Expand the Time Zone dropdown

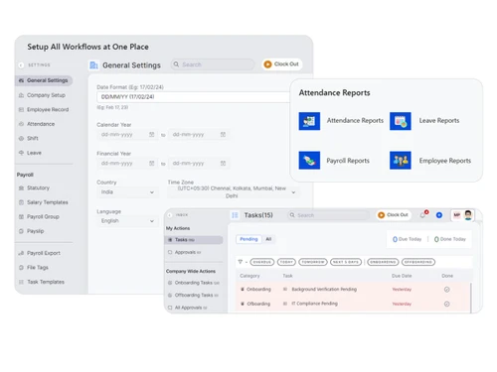tap(234, 192)
